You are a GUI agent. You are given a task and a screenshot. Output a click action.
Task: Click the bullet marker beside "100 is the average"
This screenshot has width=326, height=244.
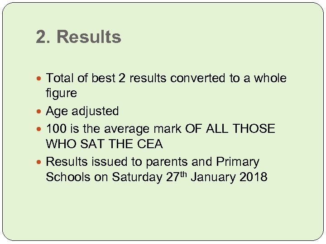41,129
